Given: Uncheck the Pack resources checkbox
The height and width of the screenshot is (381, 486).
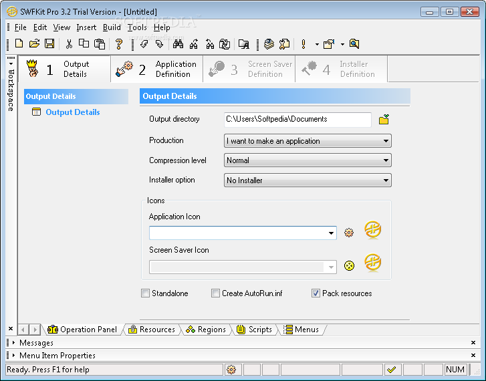Looking at the screenshot, I should pos(316,293).
